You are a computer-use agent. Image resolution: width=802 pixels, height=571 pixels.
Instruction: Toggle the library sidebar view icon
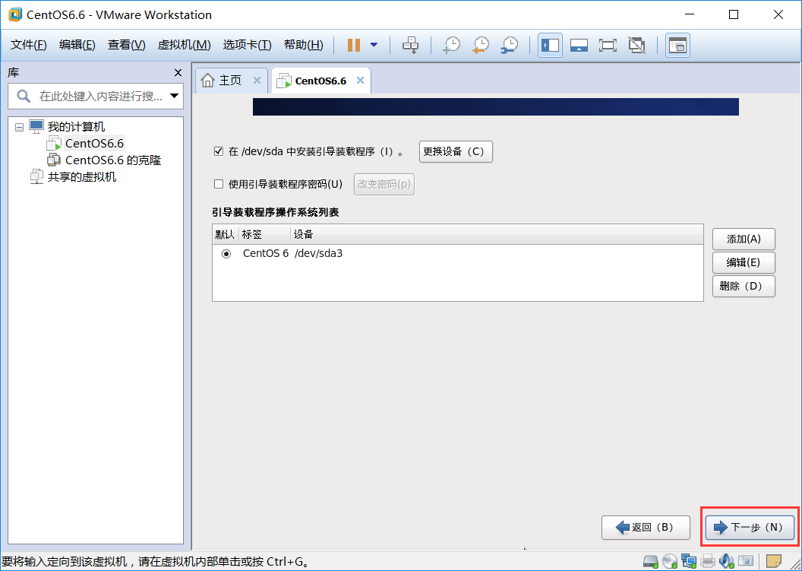(x=551, y=45)
